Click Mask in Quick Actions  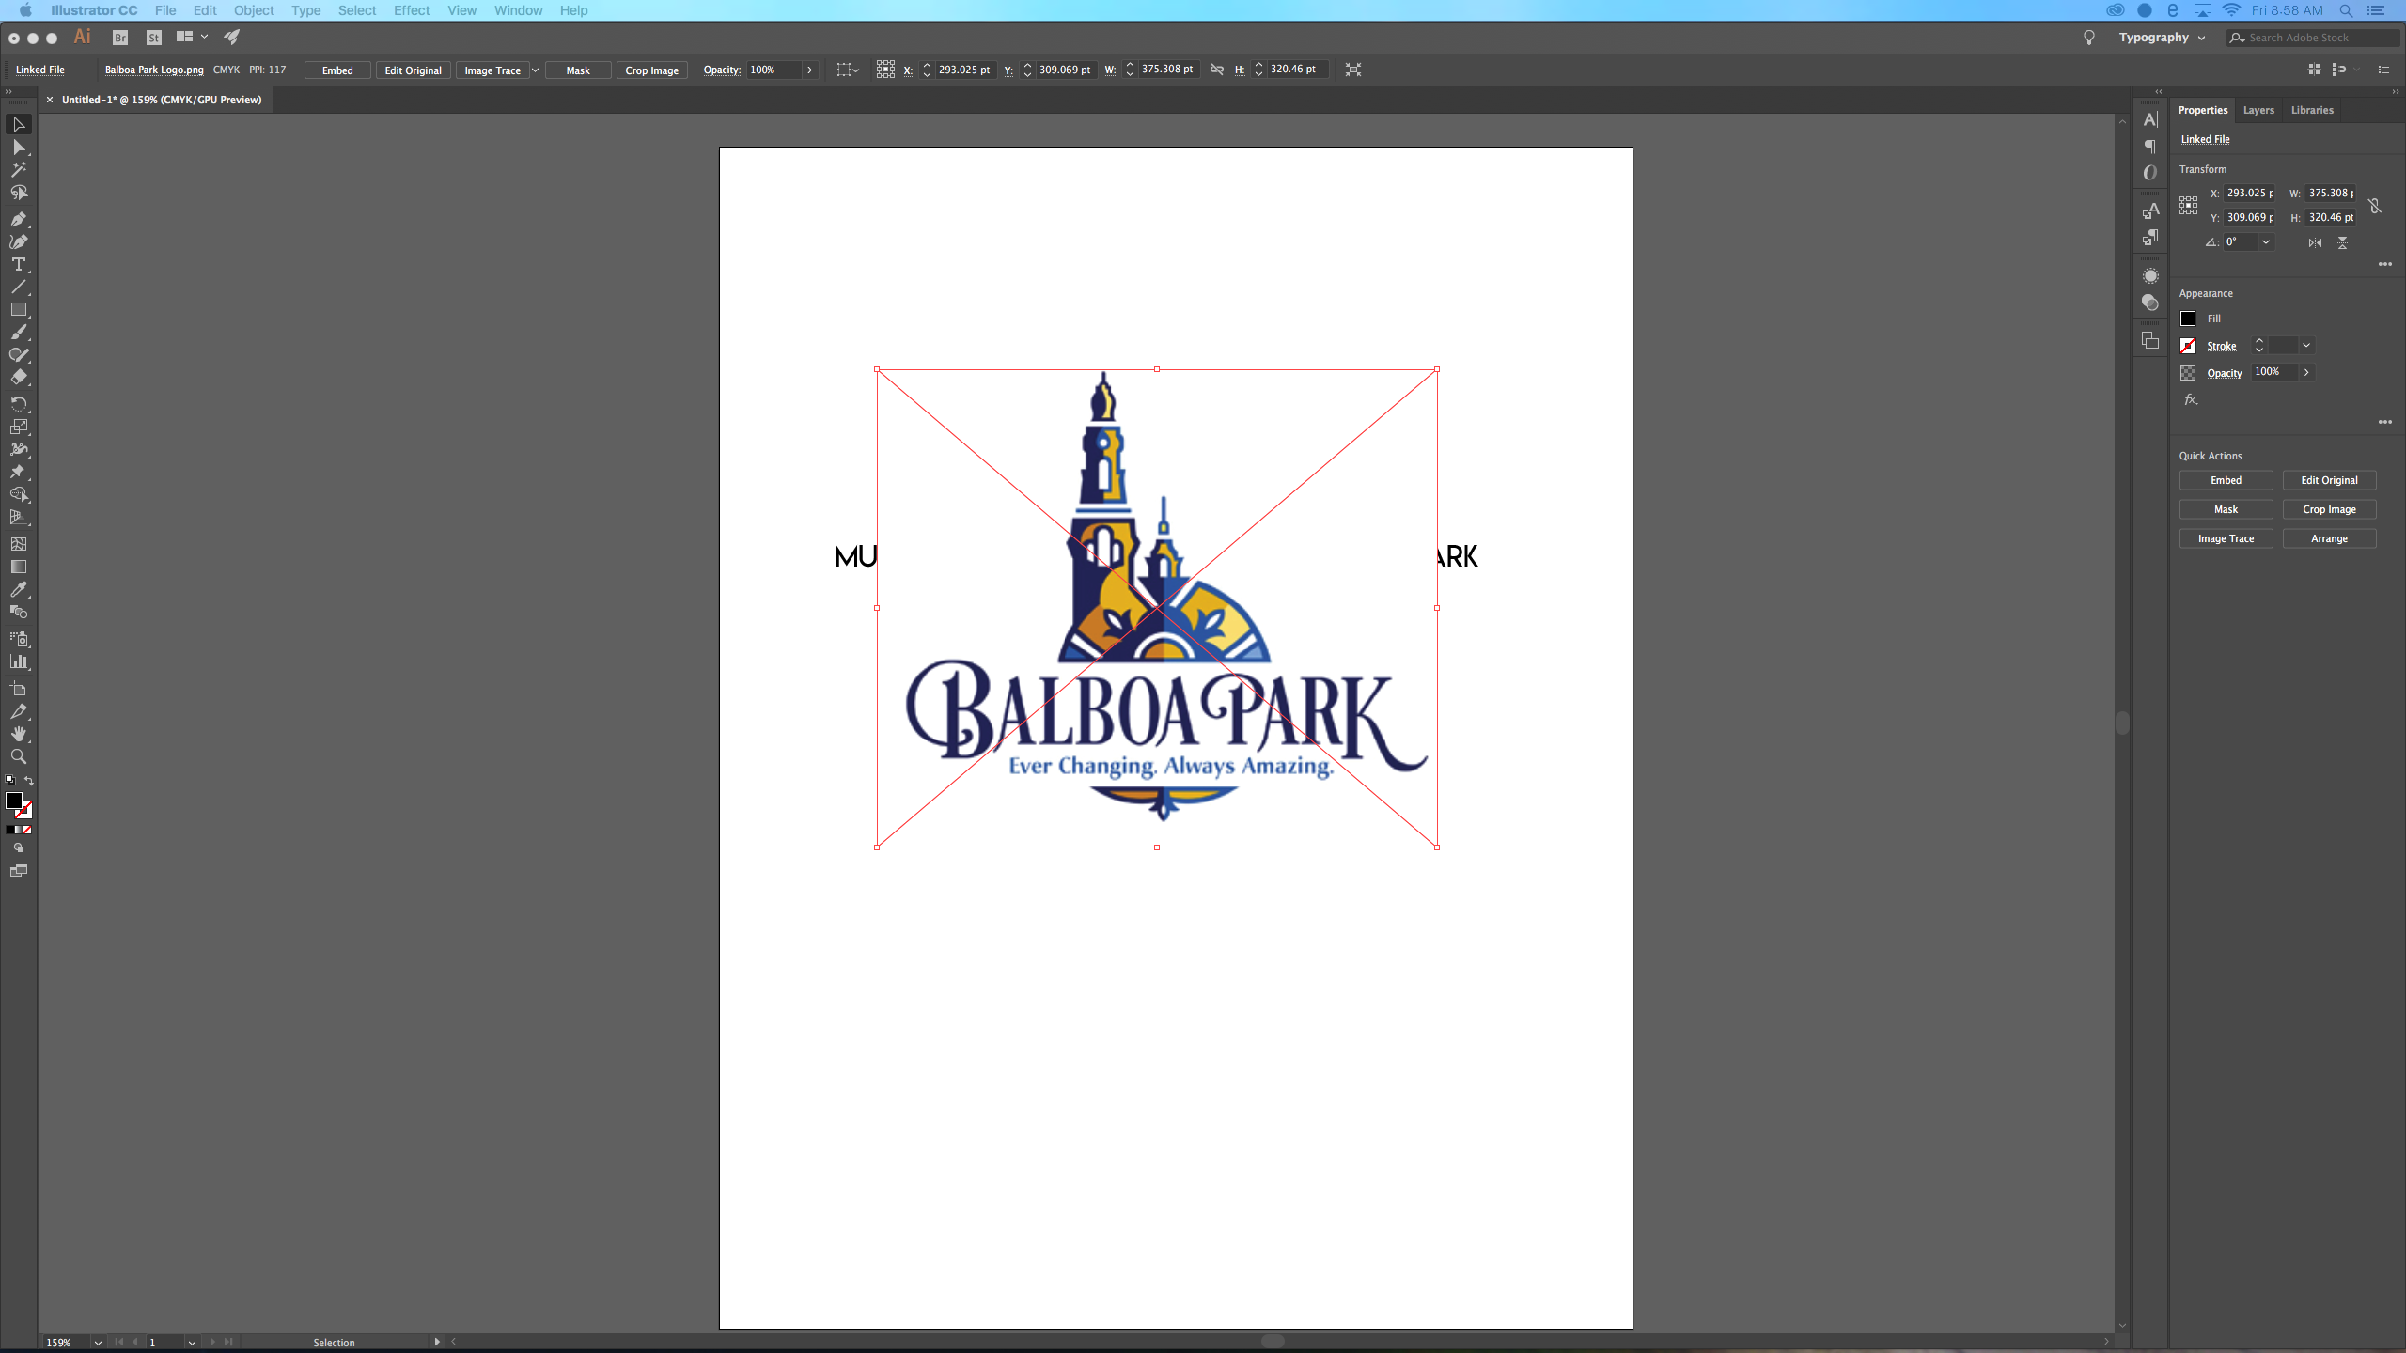[2226, 509]
